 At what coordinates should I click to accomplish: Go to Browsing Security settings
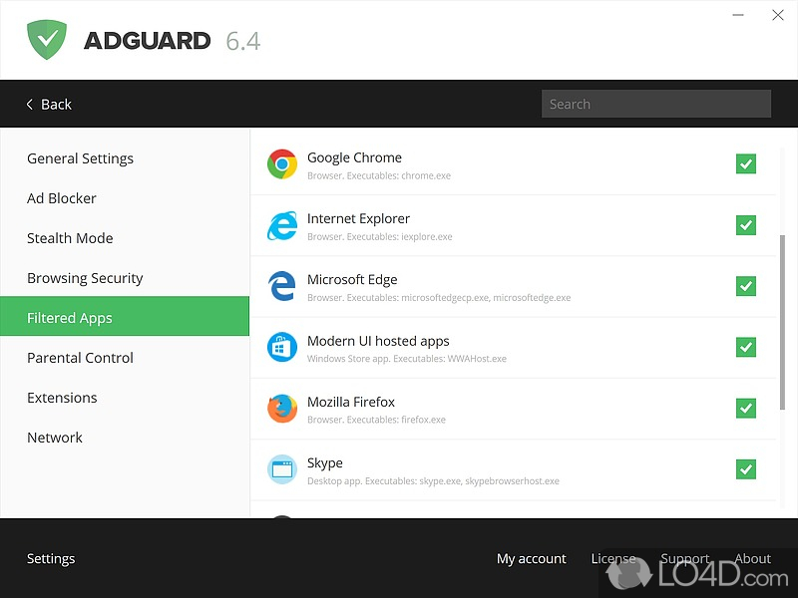pyautogui.click(x=125, y=278)
